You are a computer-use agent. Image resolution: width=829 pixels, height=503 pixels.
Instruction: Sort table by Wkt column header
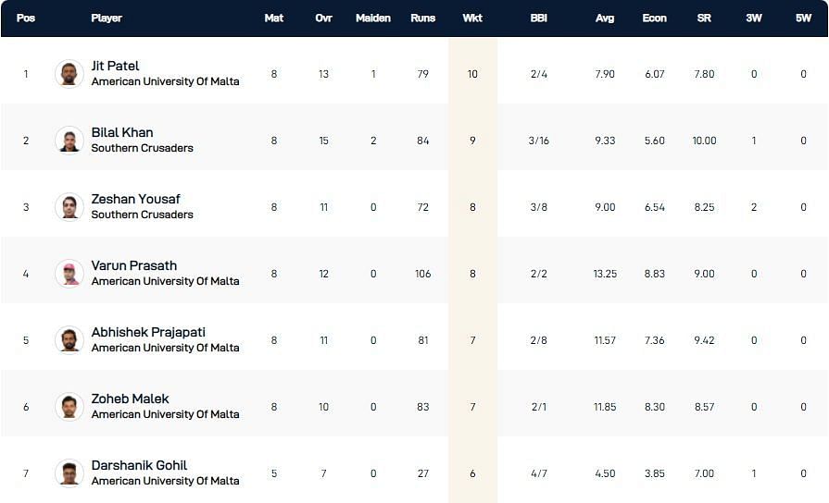(x=472, y=18)
